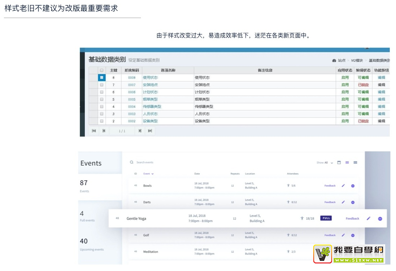This screenshot has height=271, width=396.
Task: Go to first page in table pager
Action: (94, 131)
